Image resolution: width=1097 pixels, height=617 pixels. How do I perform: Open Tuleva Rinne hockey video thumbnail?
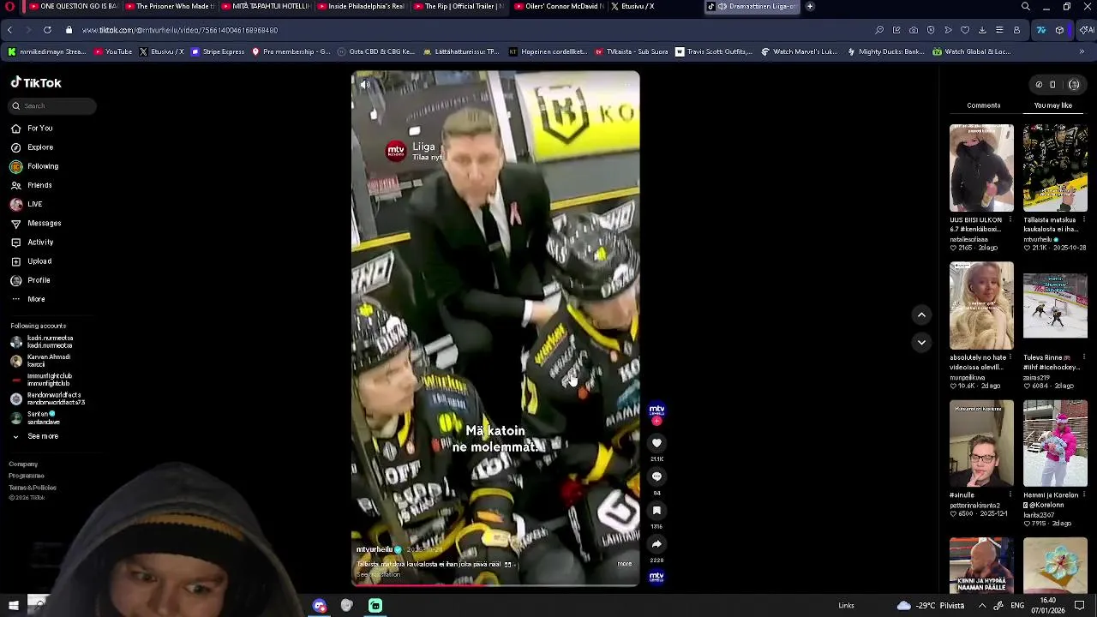[x=1055, y=306]
